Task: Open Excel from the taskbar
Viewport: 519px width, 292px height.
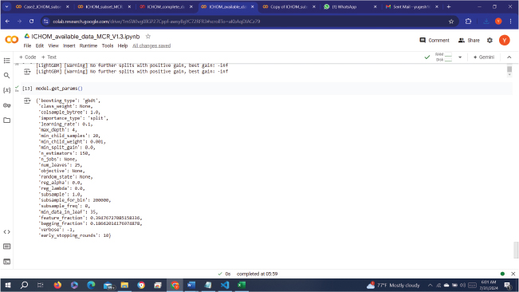Action: [x=242, y=285]
